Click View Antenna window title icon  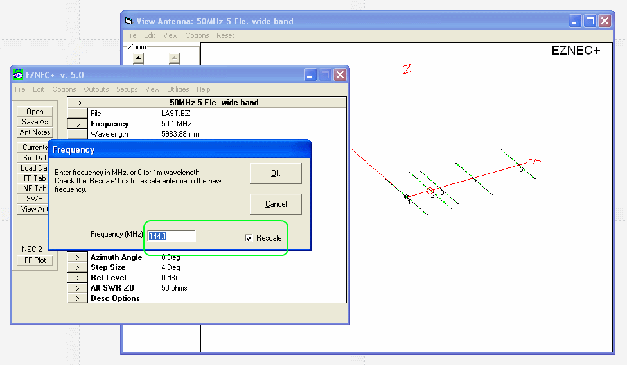128,21
